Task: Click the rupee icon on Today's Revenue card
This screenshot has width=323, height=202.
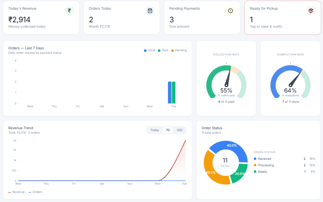Action: pos(69,11)
